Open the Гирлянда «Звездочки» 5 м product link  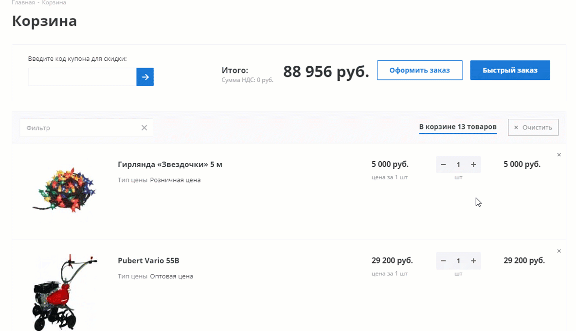tap(170, 165)
